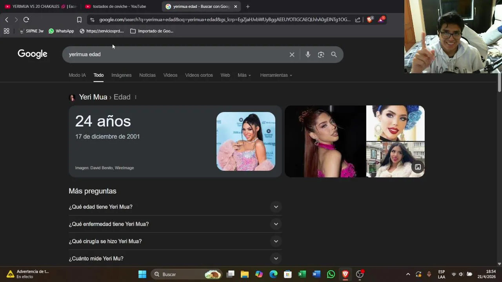Click the taskbar Buscar search box

[x=186, y=274]
